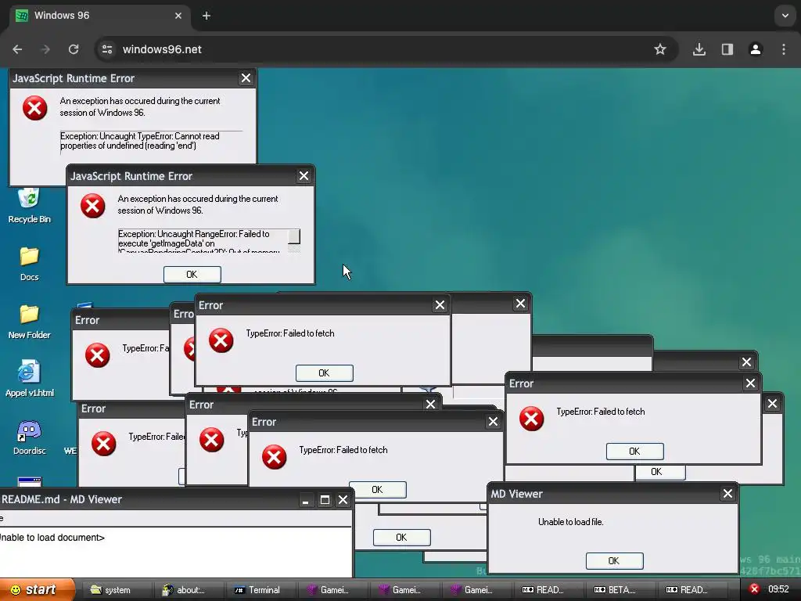801x601 pixels.
Task: Reload the windows96.net page
Action: 74,49
